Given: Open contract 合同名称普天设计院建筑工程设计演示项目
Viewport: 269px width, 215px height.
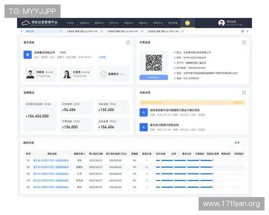Looking at the screenshot, I should (175, 110).
